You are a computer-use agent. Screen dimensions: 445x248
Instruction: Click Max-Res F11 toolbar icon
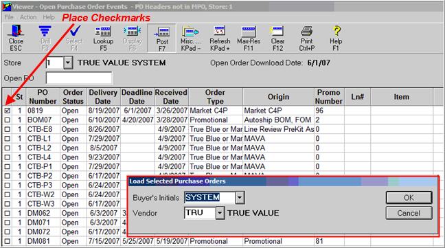pyautogui.click(x=249, y=38)
